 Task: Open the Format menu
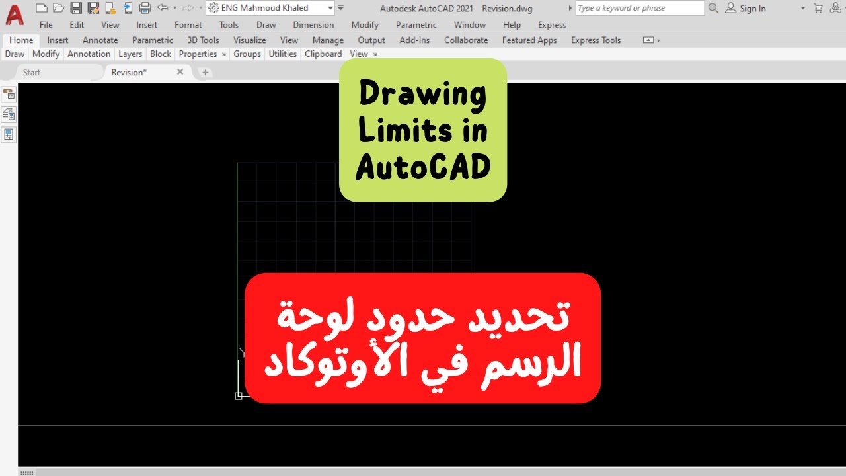(188, 24)
